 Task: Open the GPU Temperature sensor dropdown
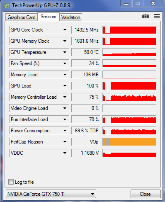tap(65, 52)
